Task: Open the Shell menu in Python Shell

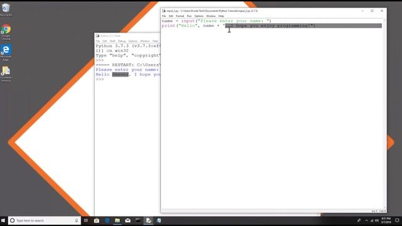Action: click(x=112, y=41)
